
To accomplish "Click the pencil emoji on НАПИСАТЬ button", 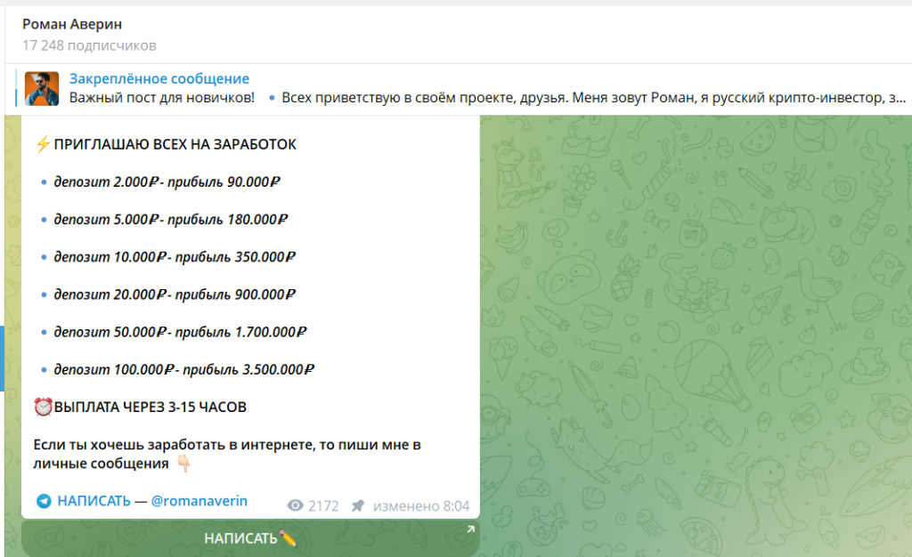I will tap(288, 538).
